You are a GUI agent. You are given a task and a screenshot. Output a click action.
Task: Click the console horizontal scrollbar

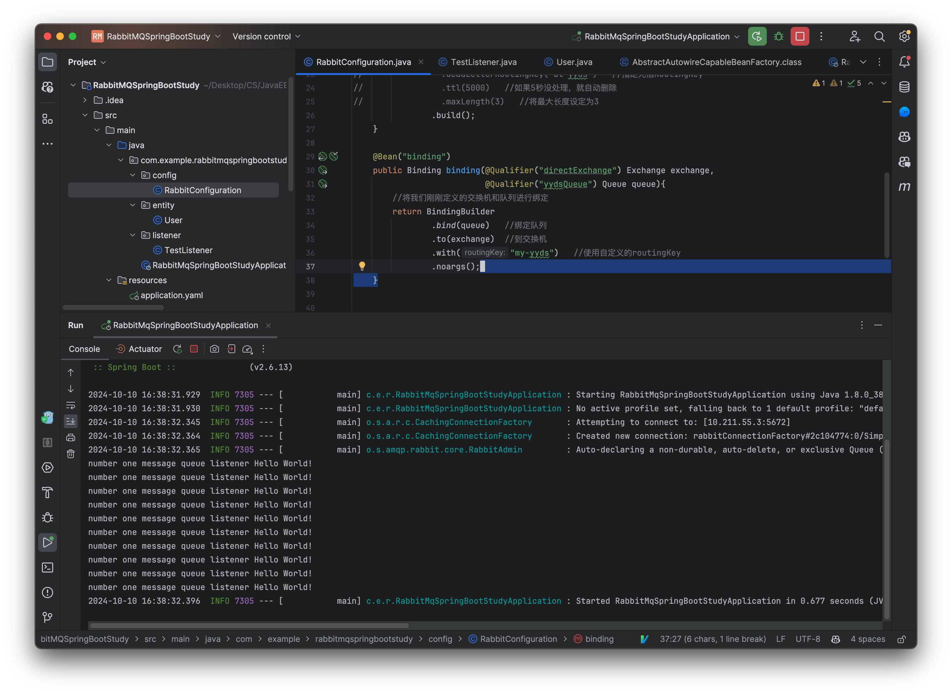click(249, 626)
